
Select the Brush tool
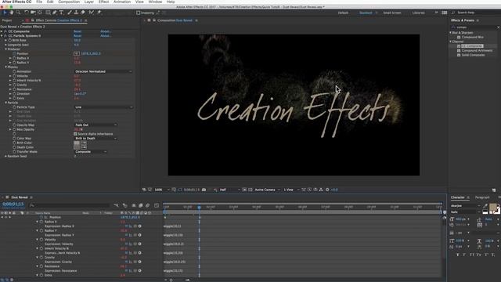[x=70, y=13]
